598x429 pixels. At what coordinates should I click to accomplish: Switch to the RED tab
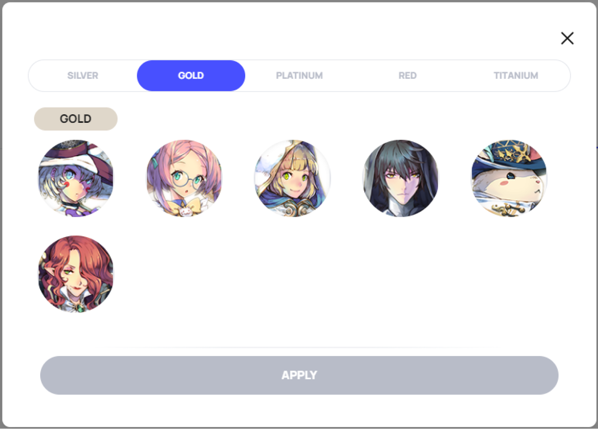coord(407,75)
